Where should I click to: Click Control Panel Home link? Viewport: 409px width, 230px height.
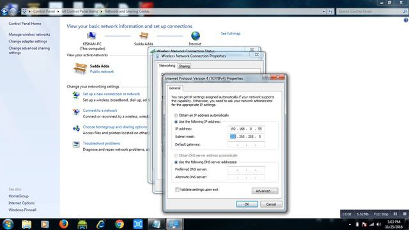click(25, 24)
